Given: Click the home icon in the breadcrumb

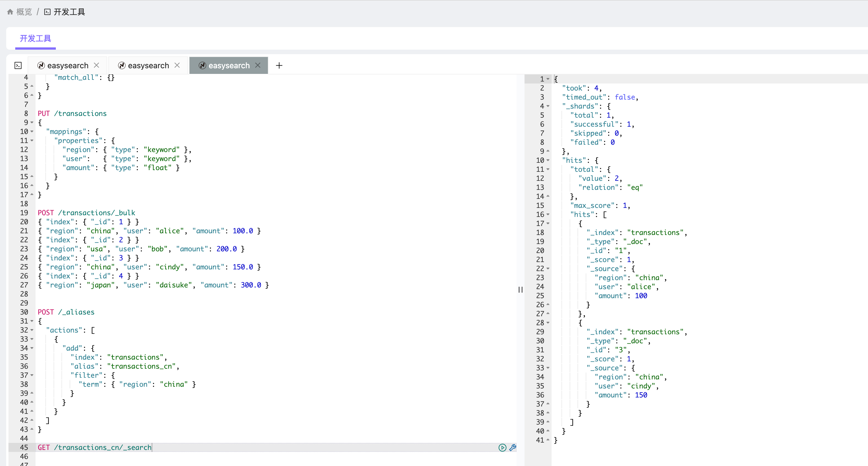Looking at the screenshot, I should pos(10,12).
